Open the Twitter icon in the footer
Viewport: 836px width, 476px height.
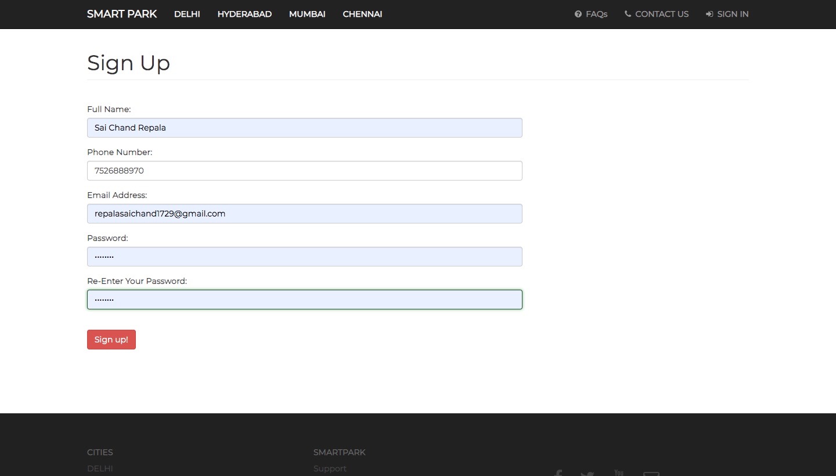(587, 474)
